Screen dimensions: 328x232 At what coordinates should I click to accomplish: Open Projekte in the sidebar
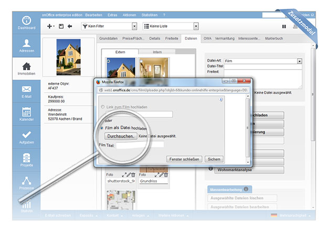pyautogui.click(x=26, y=160)
